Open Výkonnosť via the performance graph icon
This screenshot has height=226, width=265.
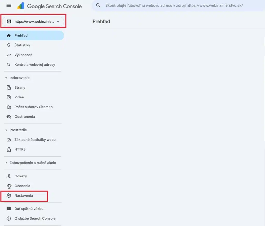pos(9,55)
